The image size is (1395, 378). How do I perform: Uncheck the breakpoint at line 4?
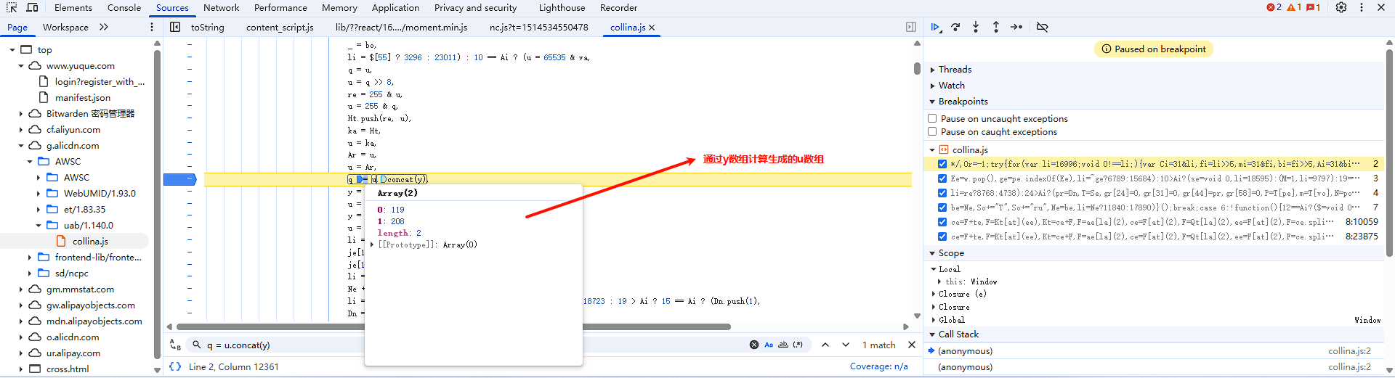click(x=942, y=193)
